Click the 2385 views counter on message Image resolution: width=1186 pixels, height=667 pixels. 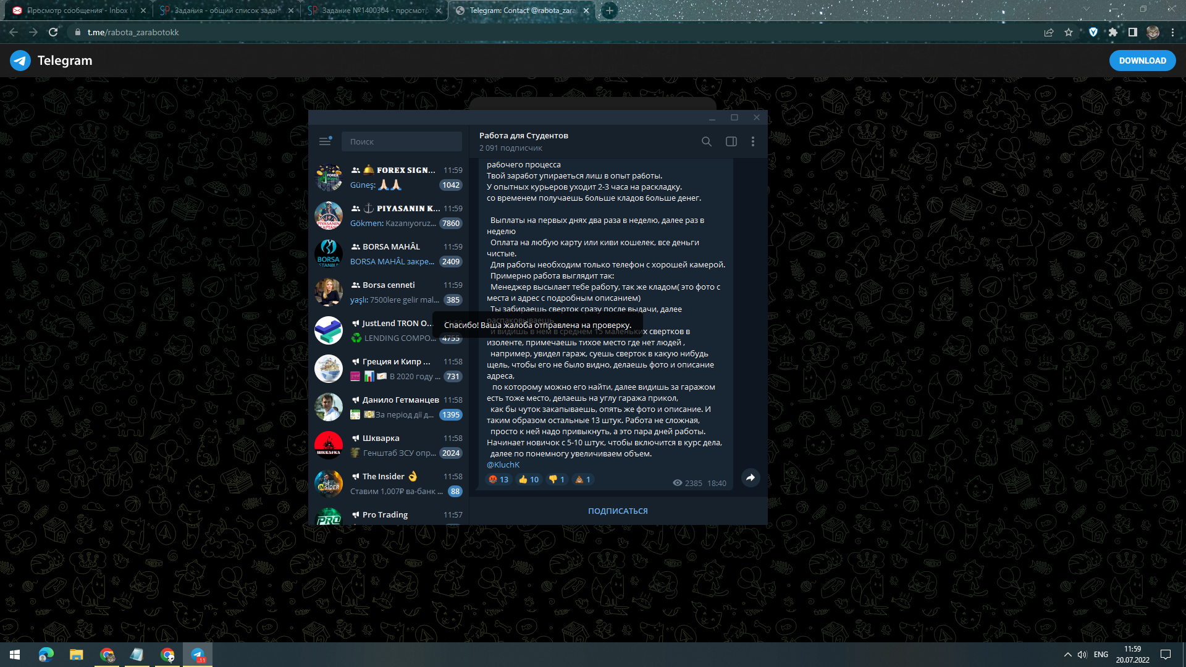(688, 483)
